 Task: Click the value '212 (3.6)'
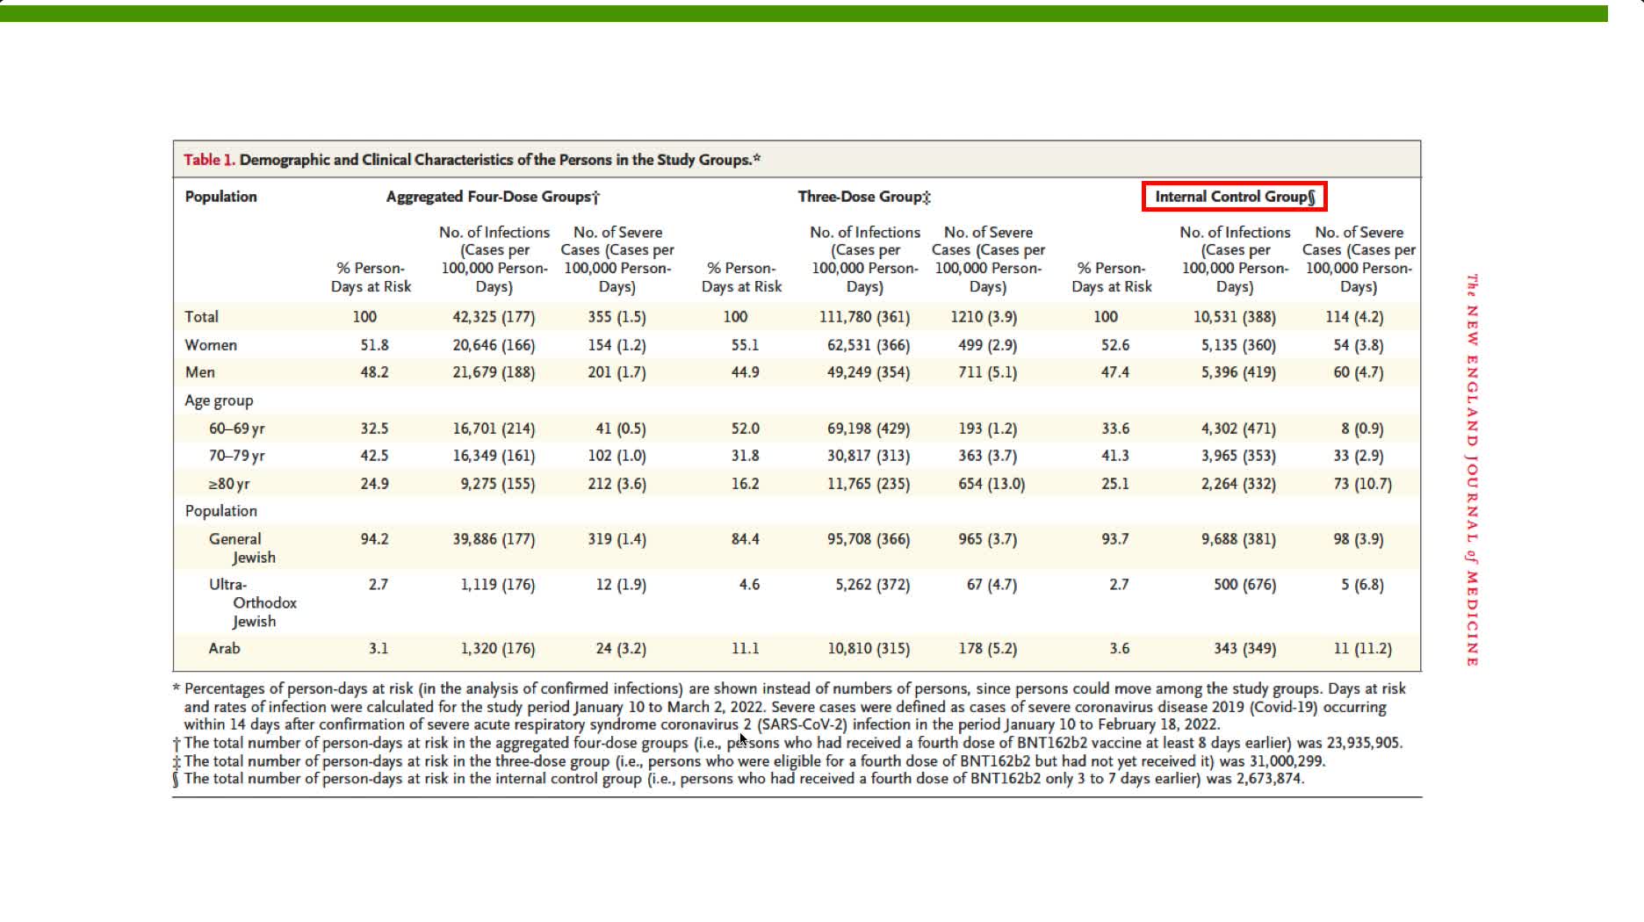pyautogui.click(x=616, y=484)
